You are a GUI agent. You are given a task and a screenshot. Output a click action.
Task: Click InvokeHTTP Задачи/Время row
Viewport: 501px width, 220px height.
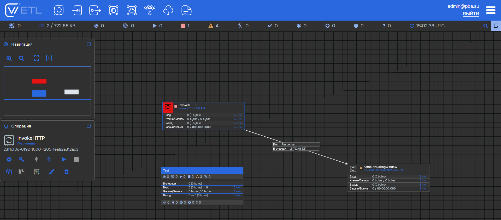(203, 127)
